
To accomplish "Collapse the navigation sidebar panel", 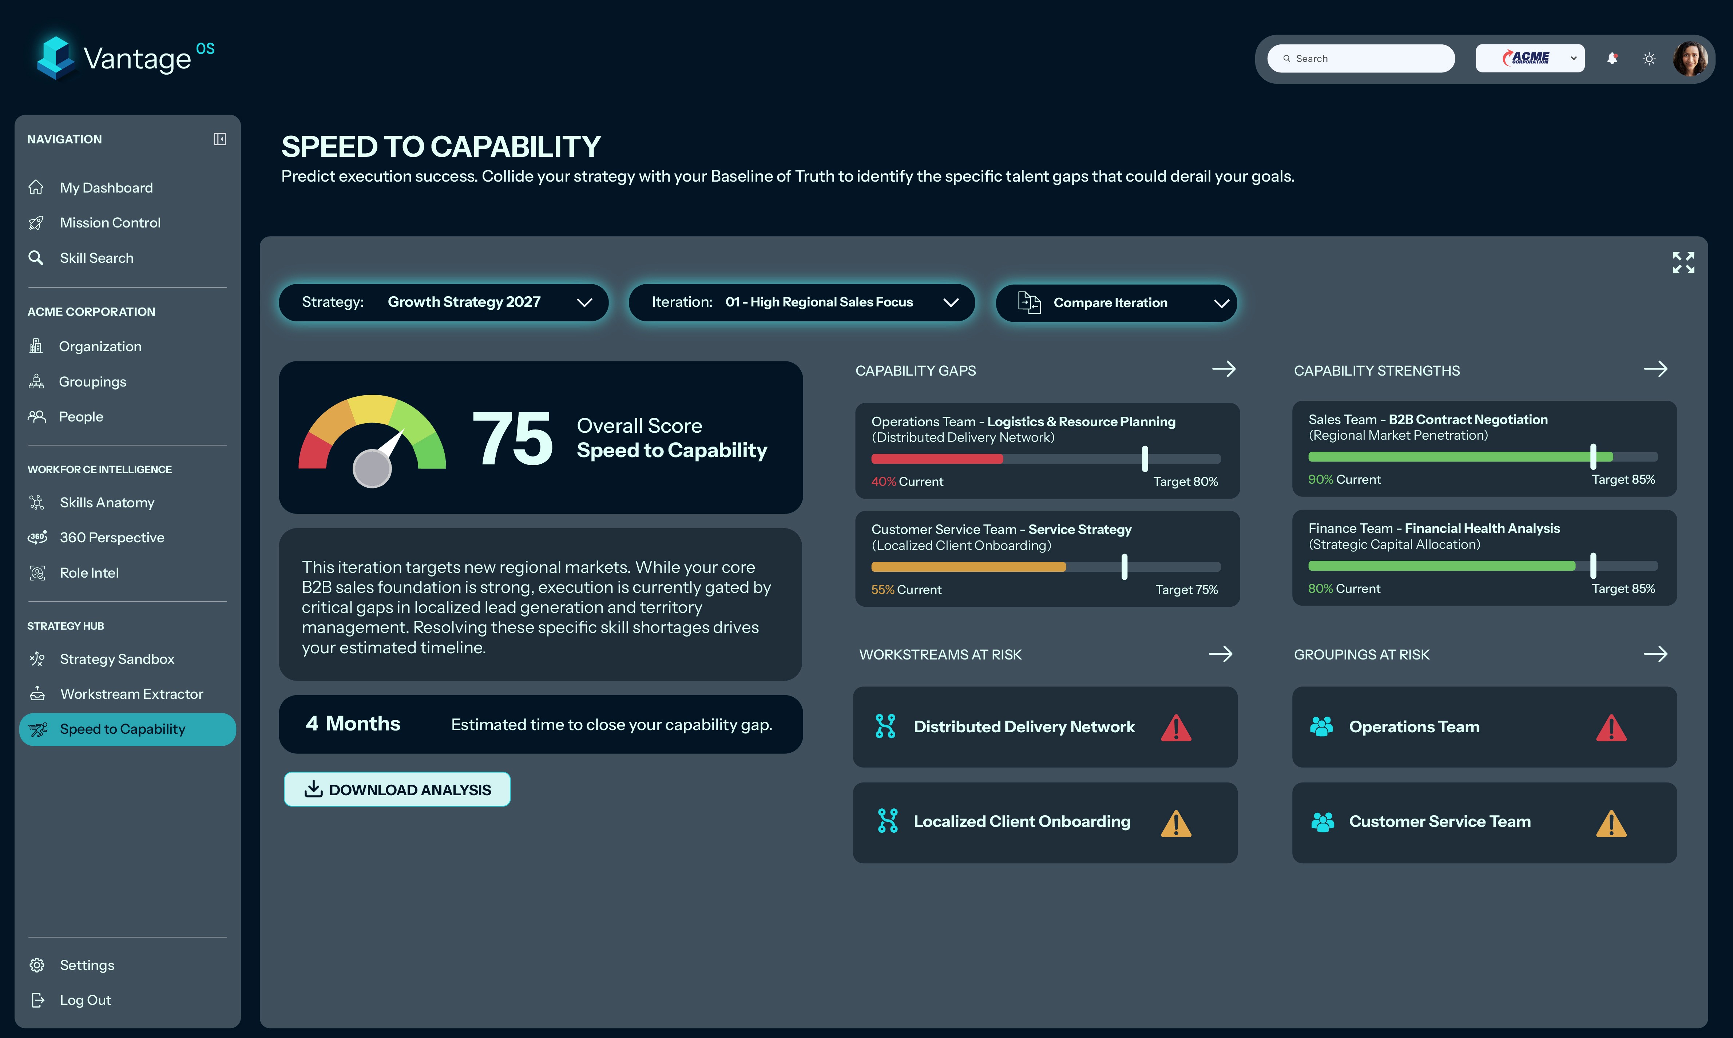I will pyautogui.click(x=219, y=139).
